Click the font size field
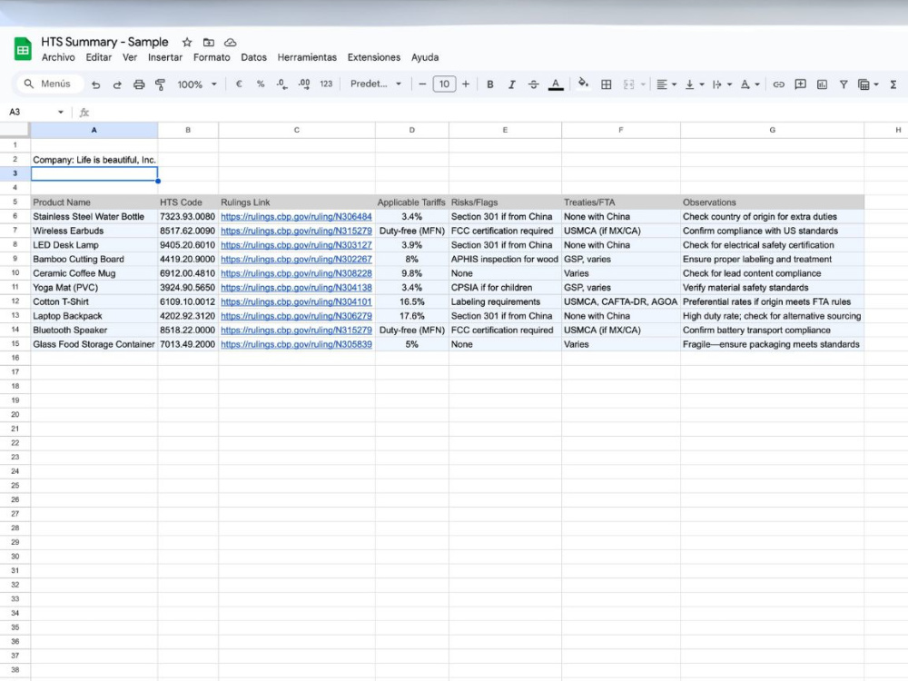This screenshot has width=908, height=681. [444, 84]
